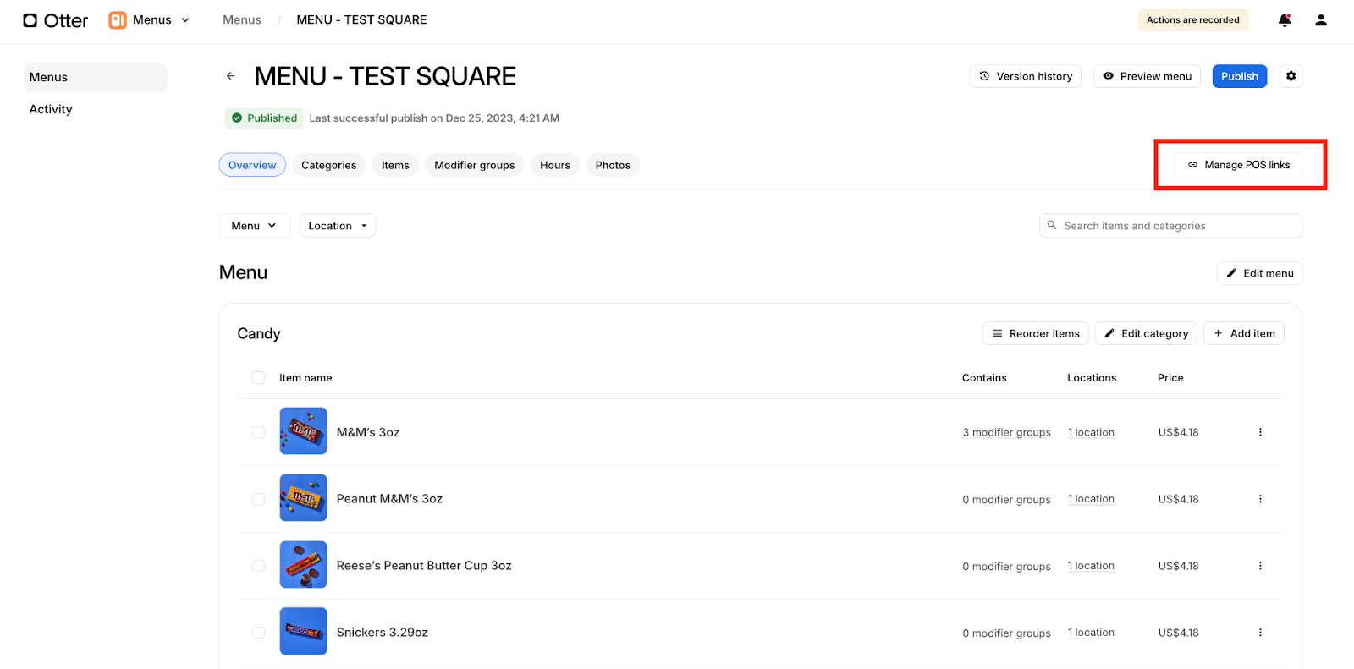1354x669 pixels.
Task: Open more options for M&M's 3oz
Action: pyautogui.click(x=1259, y=432)
